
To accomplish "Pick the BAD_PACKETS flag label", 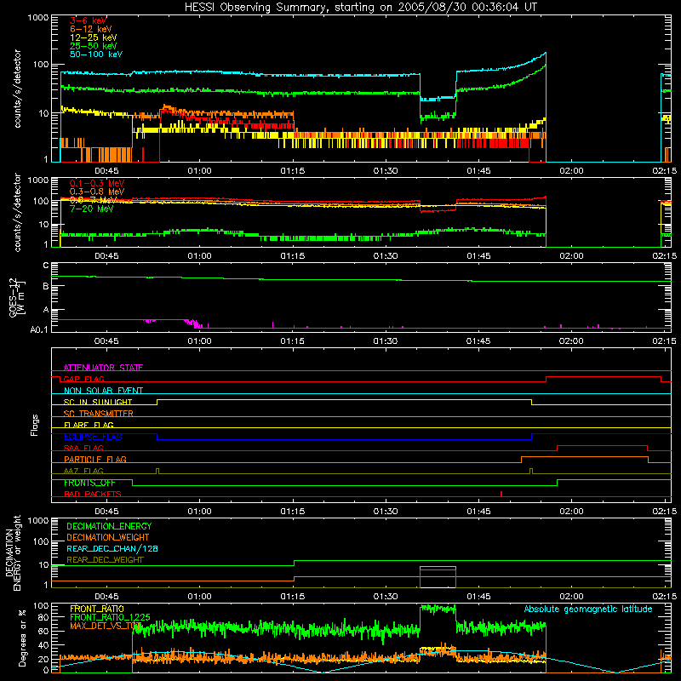I will click(x=93, y=494).
